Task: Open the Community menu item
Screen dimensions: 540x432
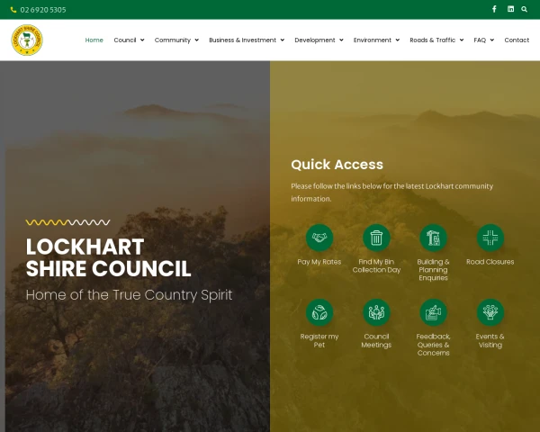Action: tap(173, 40)
